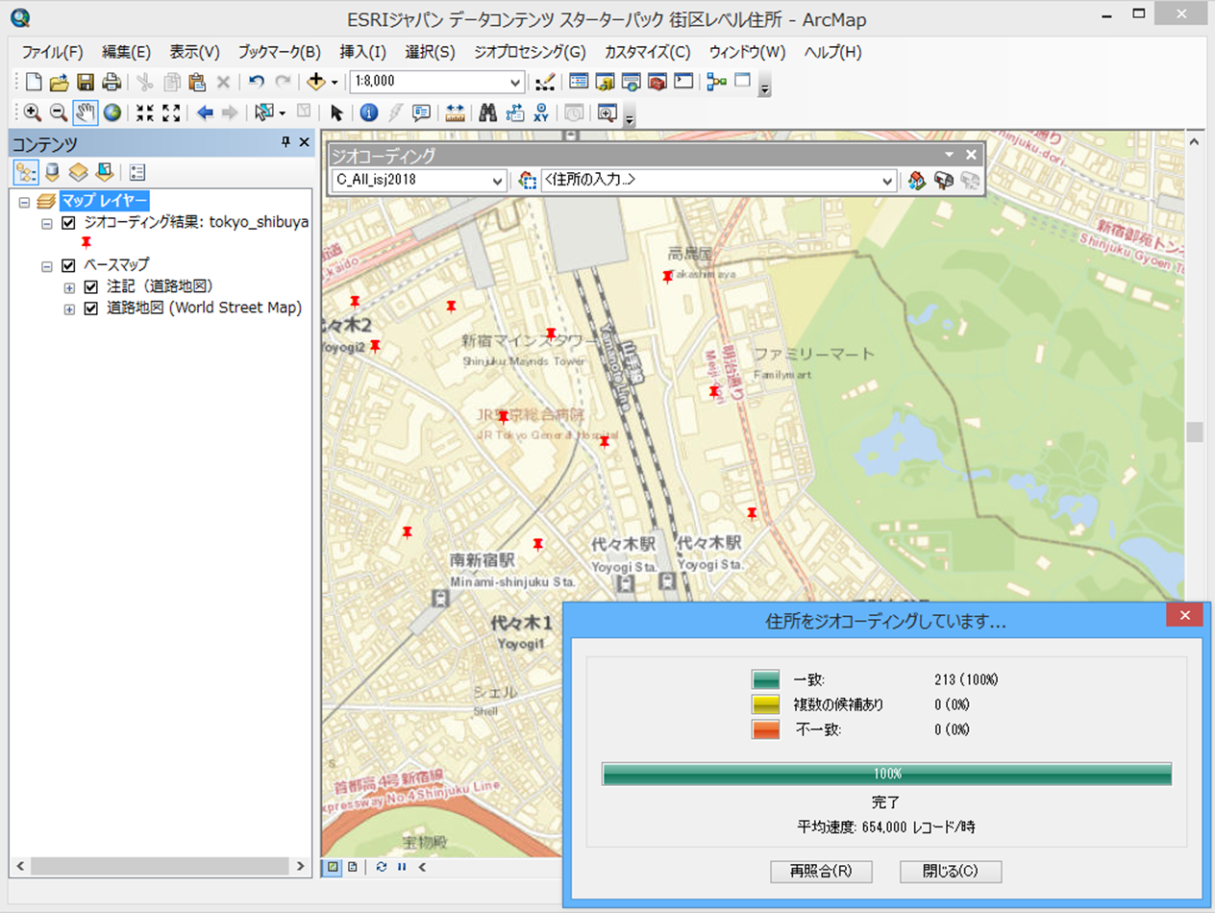The height and width of the screenshot is (913, 1215).
Task: Create a new map document
Action: [33, 82]
